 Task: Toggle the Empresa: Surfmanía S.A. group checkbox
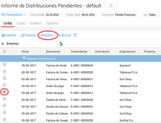24,58
